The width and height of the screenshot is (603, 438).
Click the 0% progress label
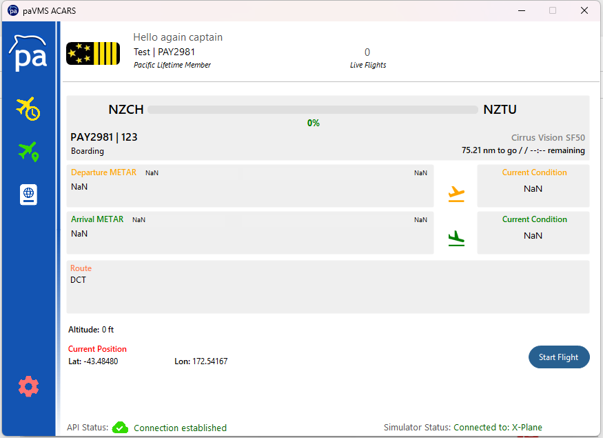(x=314, y=123)
